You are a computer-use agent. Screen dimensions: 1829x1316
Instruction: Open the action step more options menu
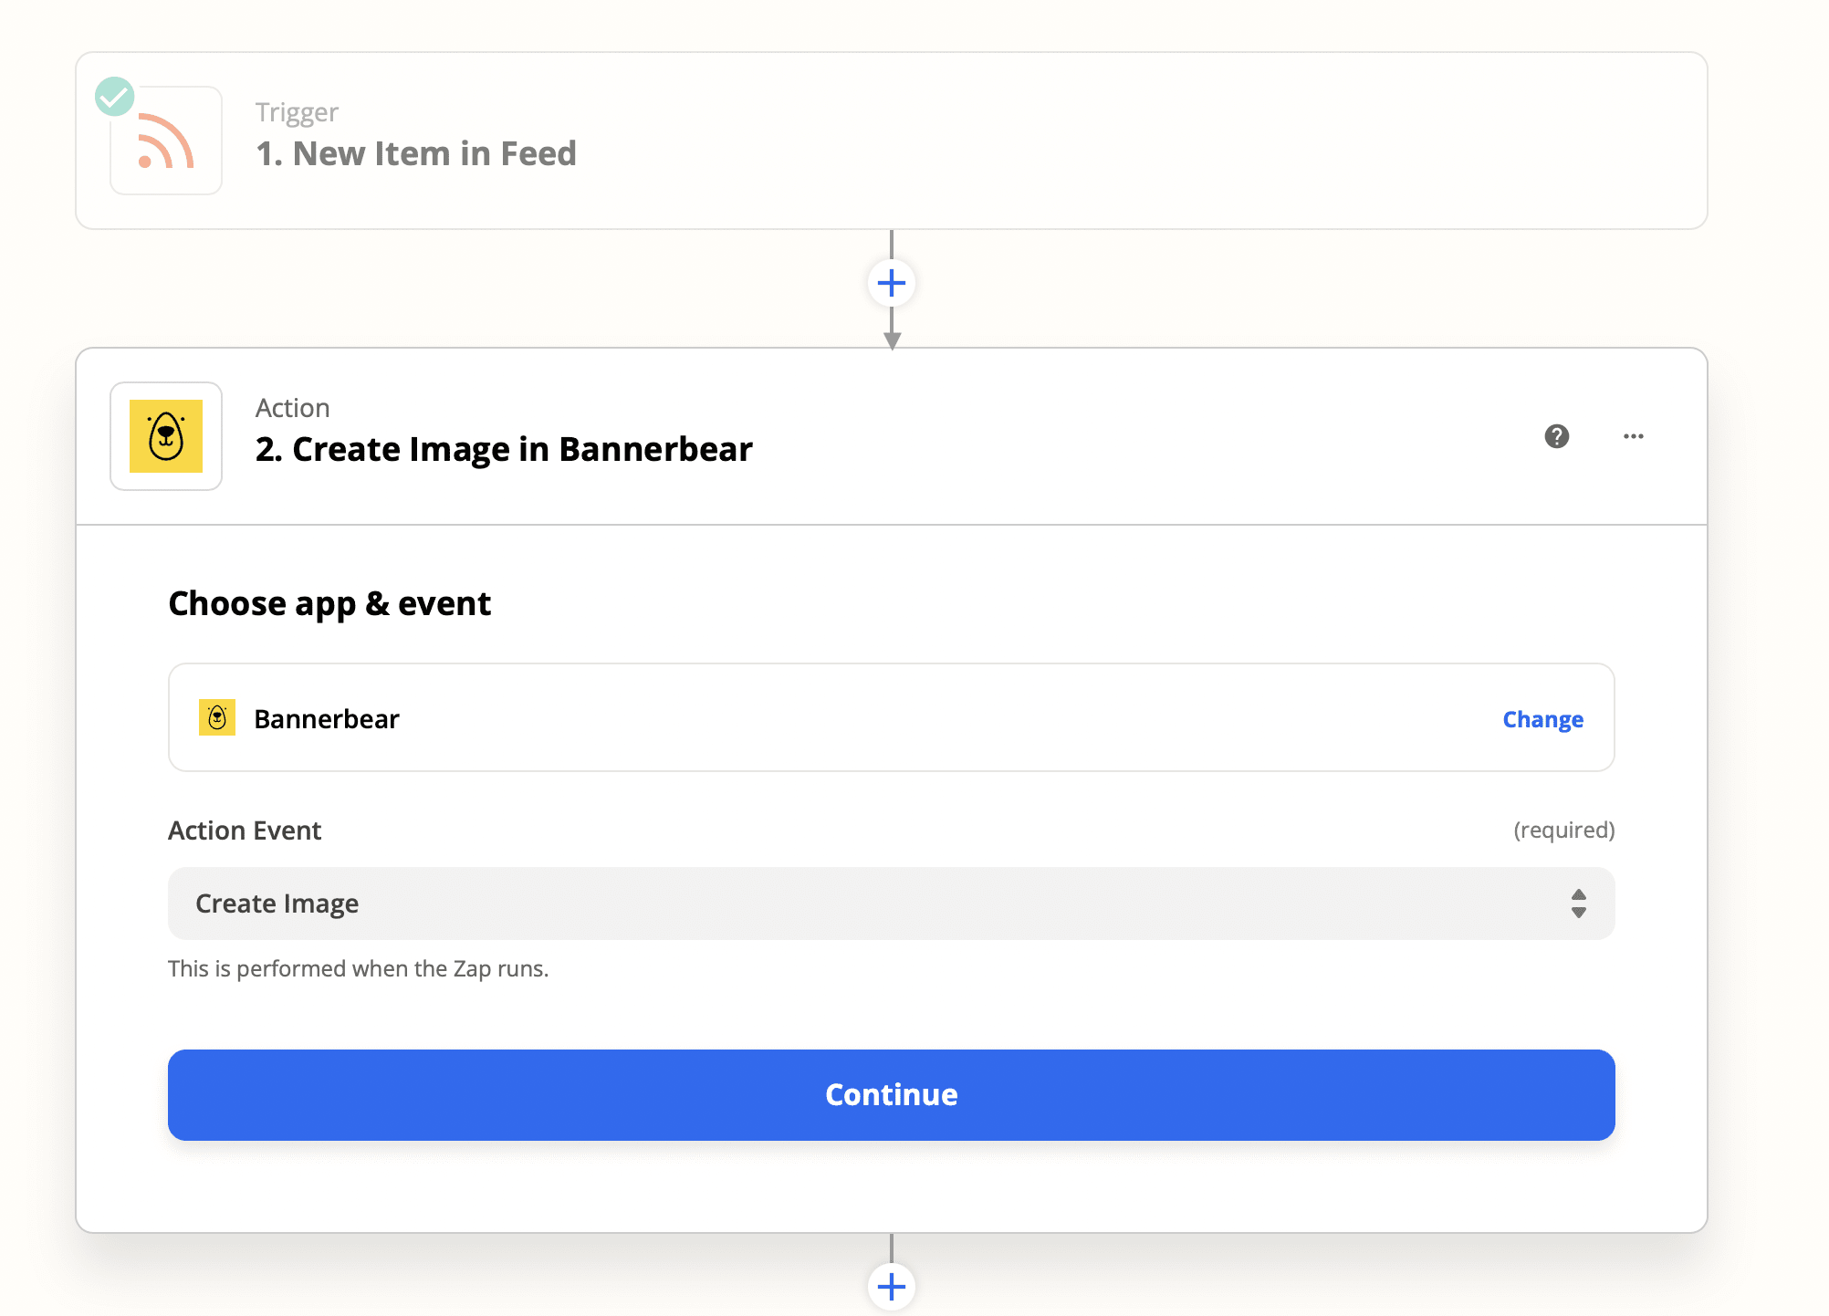pos(1634,436)
